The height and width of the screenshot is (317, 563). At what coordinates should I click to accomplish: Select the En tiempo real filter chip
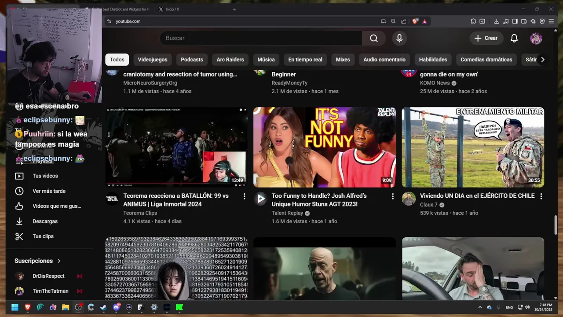click(305, 59)
